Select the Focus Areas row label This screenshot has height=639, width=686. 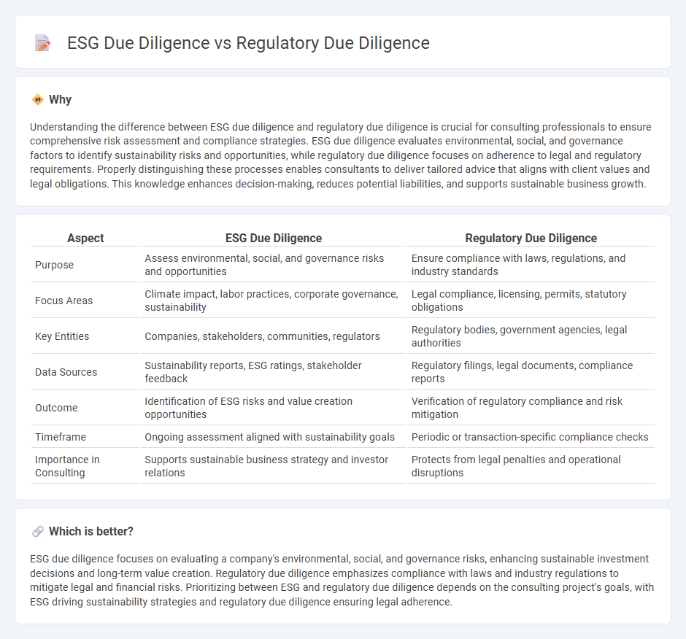point(64,301)
